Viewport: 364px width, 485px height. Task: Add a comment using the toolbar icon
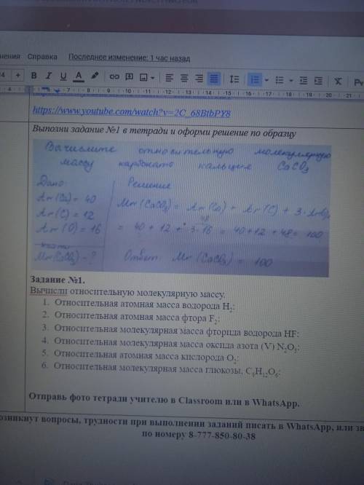point(129,76)
